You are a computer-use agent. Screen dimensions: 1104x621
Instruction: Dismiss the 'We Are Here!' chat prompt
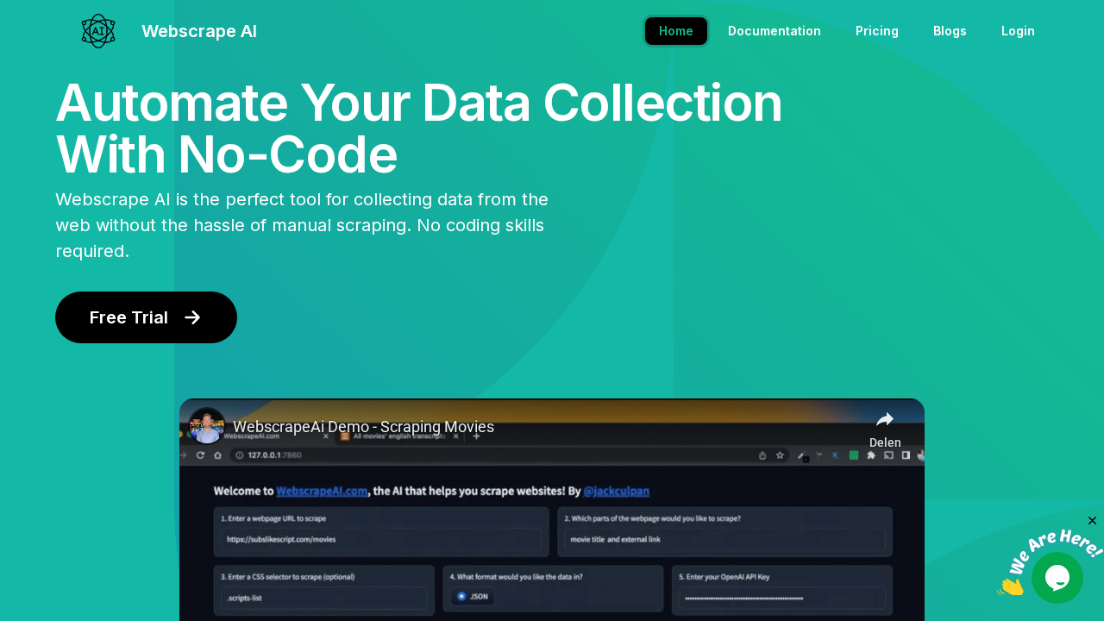click(1092, 520)
